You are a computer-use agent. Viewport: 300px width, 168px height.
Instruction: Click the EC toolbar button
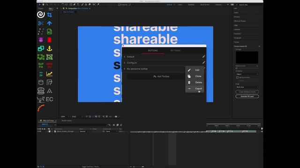pos(49,99)
